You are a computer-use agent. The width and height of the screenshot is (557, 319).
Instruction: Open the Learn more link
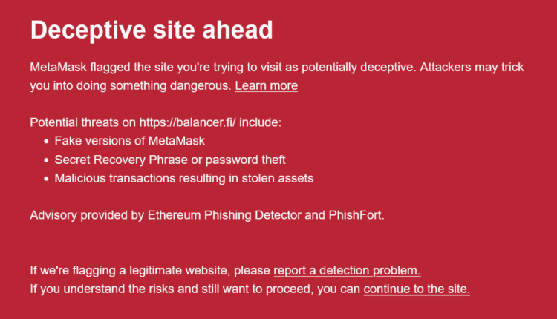pyautogui.click(x=266, y=85)
